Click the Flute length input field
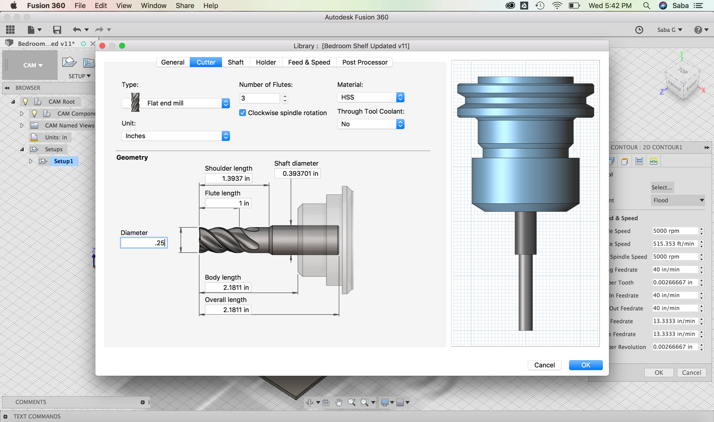714x422 pixels. coord(228,203)
